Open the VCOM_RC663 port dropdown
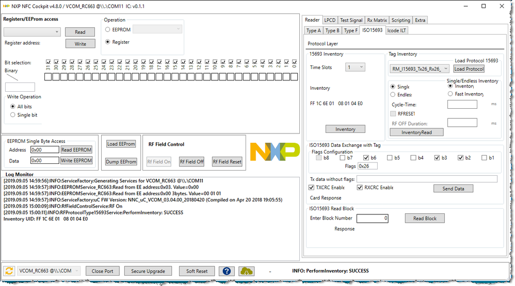 coord(49,271)
